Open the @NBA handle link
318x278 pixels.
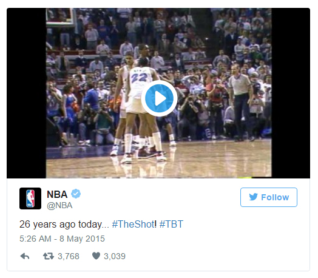coord(59,205)
